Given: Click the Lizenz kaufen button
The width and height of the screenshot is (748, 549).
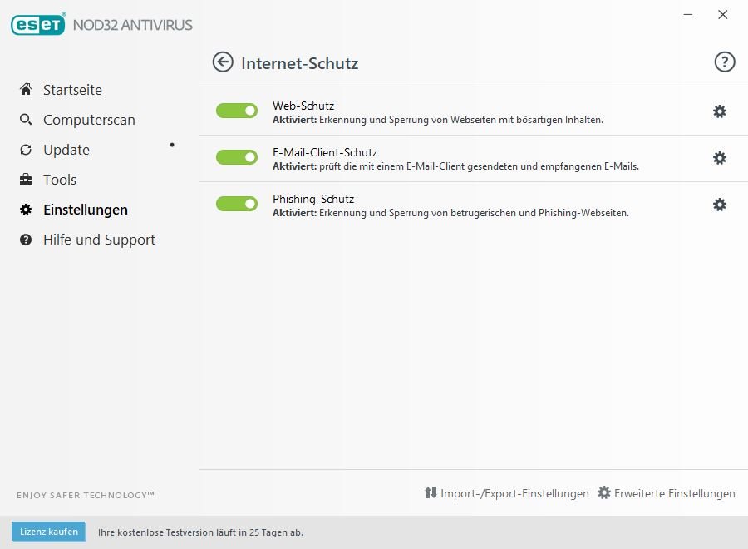Looking at the screenshot, I should click(49, 532).
